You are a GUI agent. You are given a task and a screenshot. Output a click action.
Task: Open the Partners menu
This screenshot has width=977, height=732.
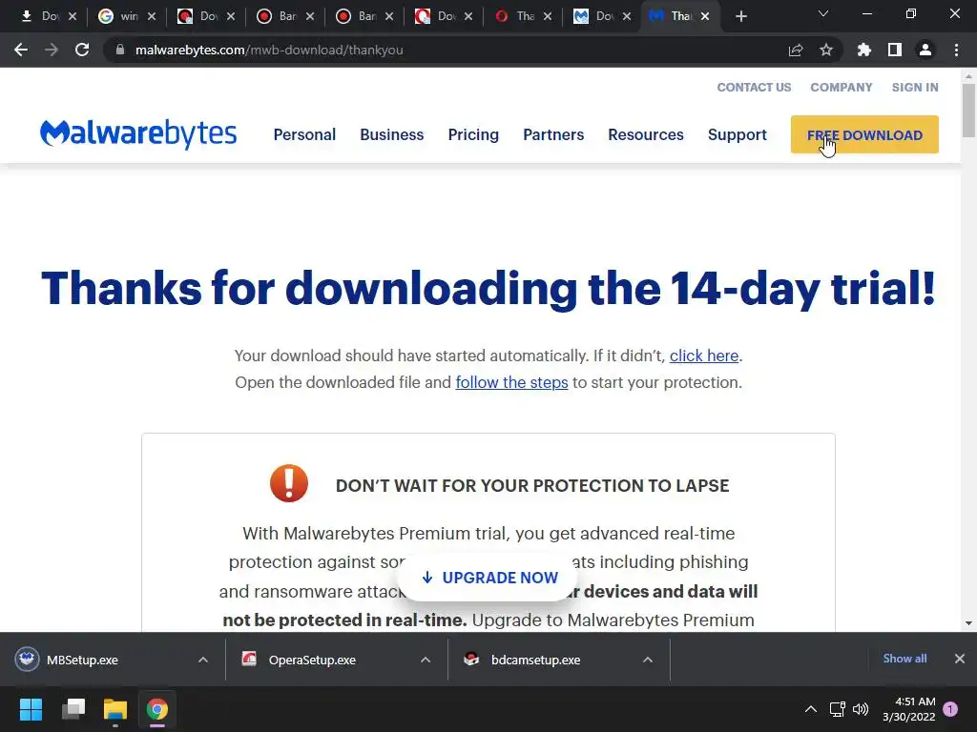tap(553, 134)
